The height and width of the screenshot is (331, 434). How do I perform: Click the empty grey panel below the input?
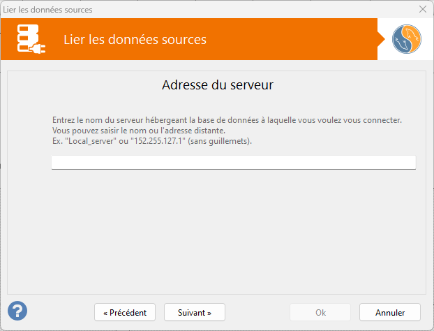[217, 230]
